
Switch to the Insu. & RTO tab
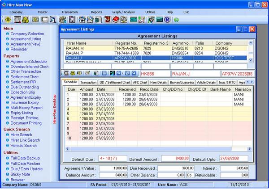227,82
